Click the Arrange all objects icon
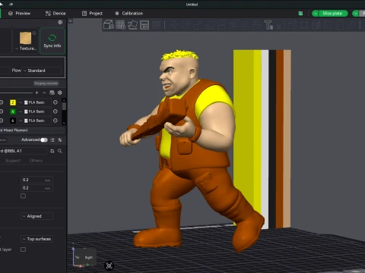365x273 pixels. click(x=144, y=25)
